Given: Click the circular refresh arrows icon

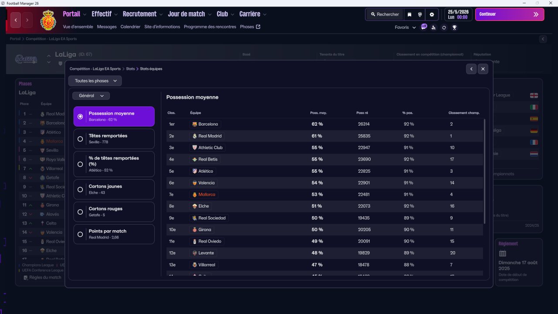Looking at the screenshot, I should pyautogui.click(x=444, y=27).
